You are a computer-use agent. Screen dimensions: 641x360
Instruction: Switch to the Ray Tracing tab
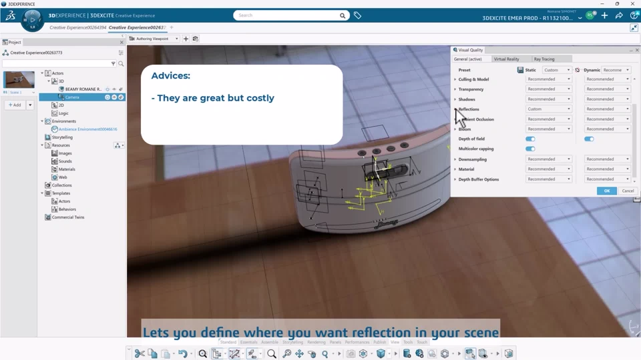click(x=544, y=59)
